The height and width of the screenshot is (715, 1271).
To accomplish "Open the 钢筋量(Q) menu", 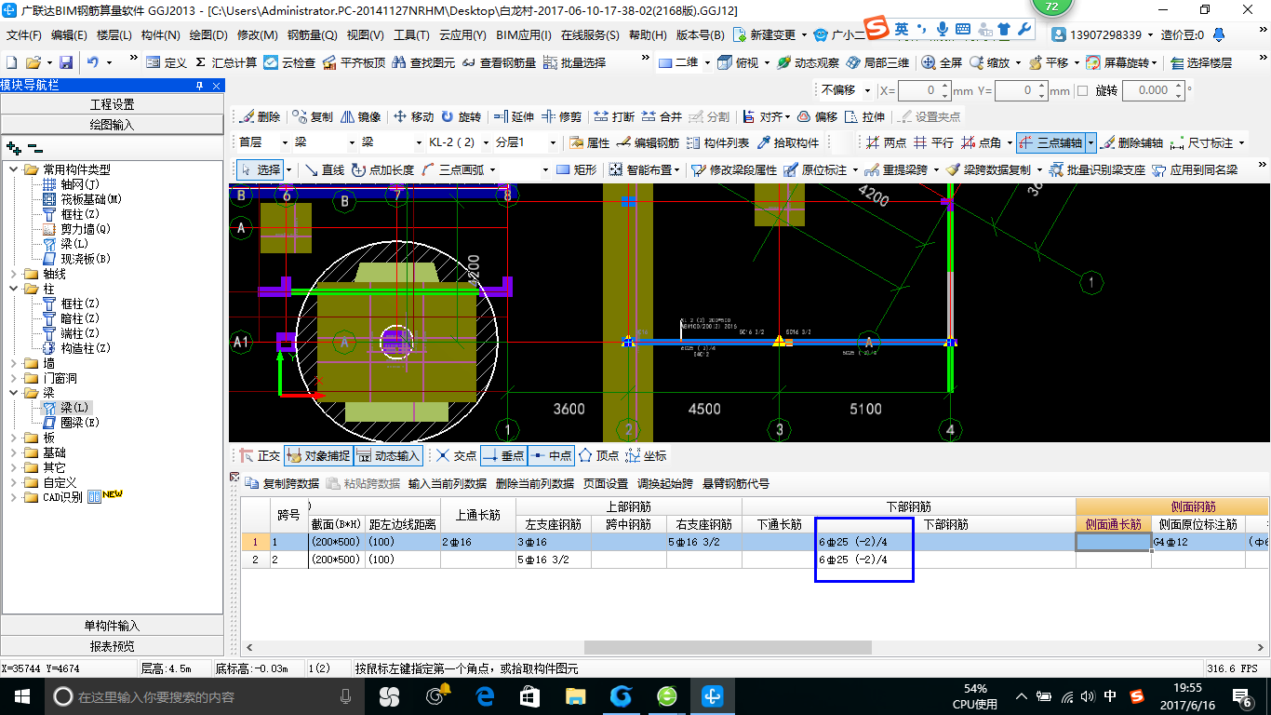I will tap(312, 35).
